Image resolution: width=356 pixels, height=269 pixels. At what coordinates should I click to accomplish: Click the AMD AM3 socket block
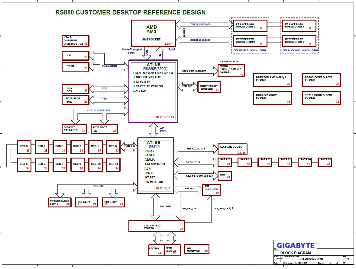(x=154, y=33)
